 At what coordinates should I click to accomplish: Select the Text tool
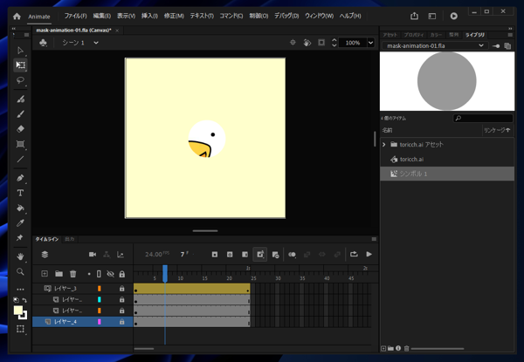20,193
